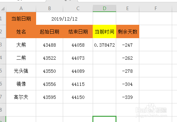Select row 5 header

[3, 70]
